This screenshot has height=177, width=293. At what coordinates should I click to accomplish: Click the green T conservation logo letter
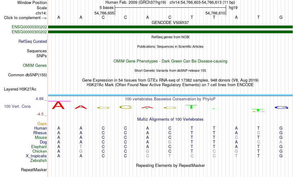pyautogui.click(x=191, y=107)
